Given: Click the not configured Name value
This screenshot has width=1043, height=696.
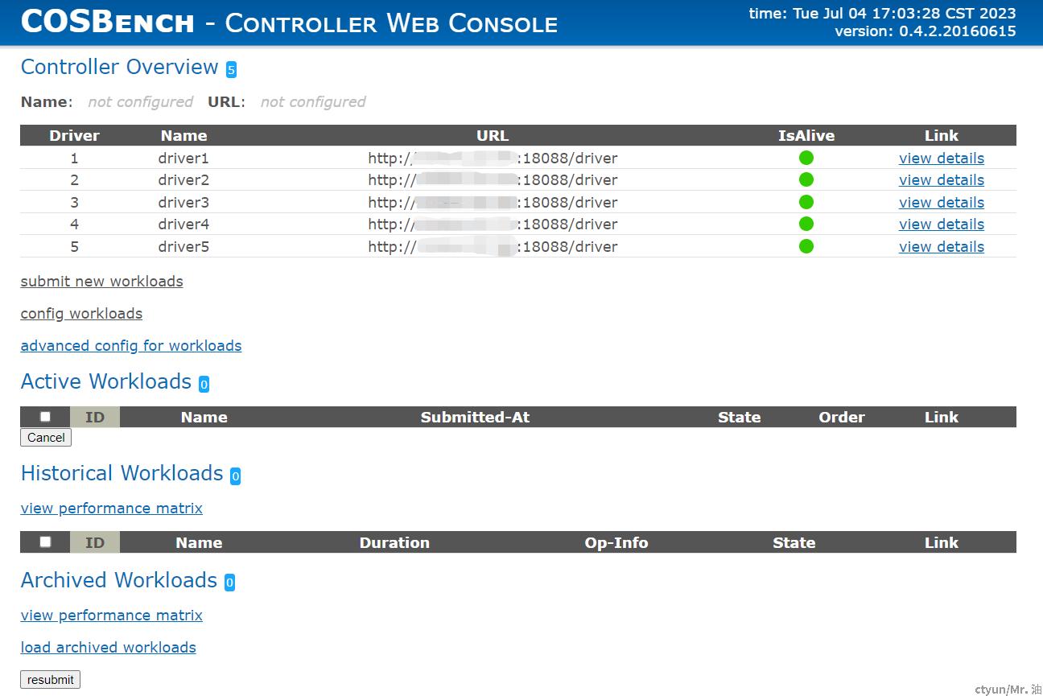Looking at the screenshot, I should (x=140, y=101).
